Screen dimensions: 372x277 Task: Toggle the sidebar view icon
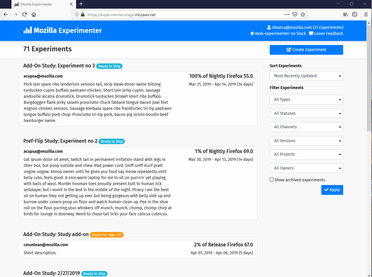355,14
